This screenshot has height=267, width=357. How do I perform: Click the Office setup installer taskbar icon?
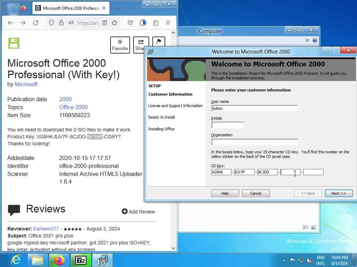coord(102,260)
